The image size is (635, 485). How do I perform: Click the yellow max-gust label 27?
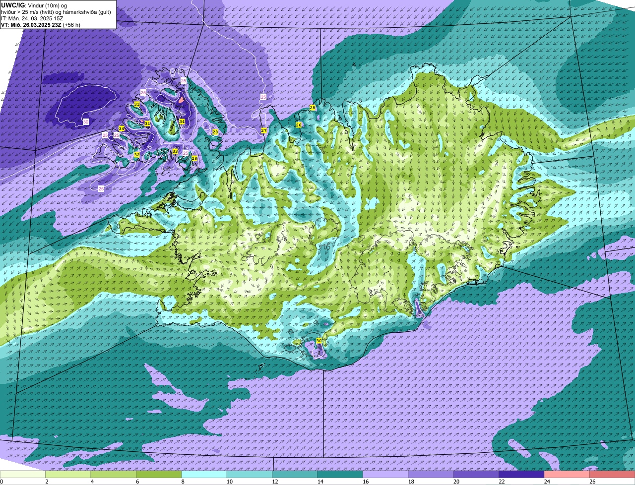coord(264,131)
